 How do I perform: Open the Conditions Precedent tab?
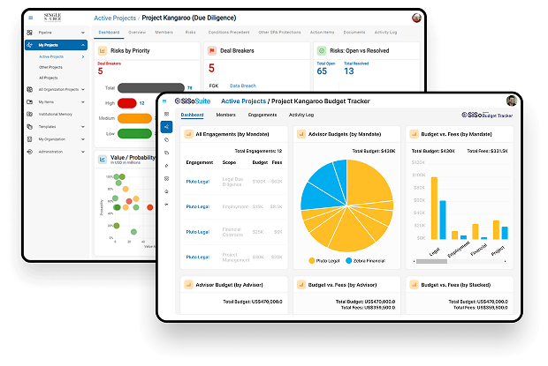[229, 32]
